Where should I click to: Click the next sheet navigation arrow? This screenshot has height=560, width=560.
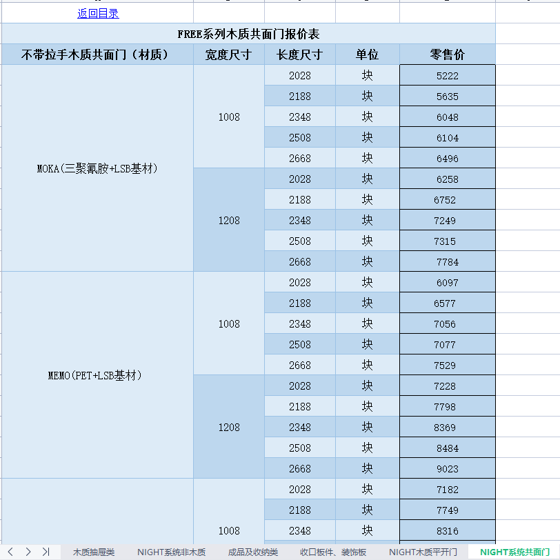point(28,552)
